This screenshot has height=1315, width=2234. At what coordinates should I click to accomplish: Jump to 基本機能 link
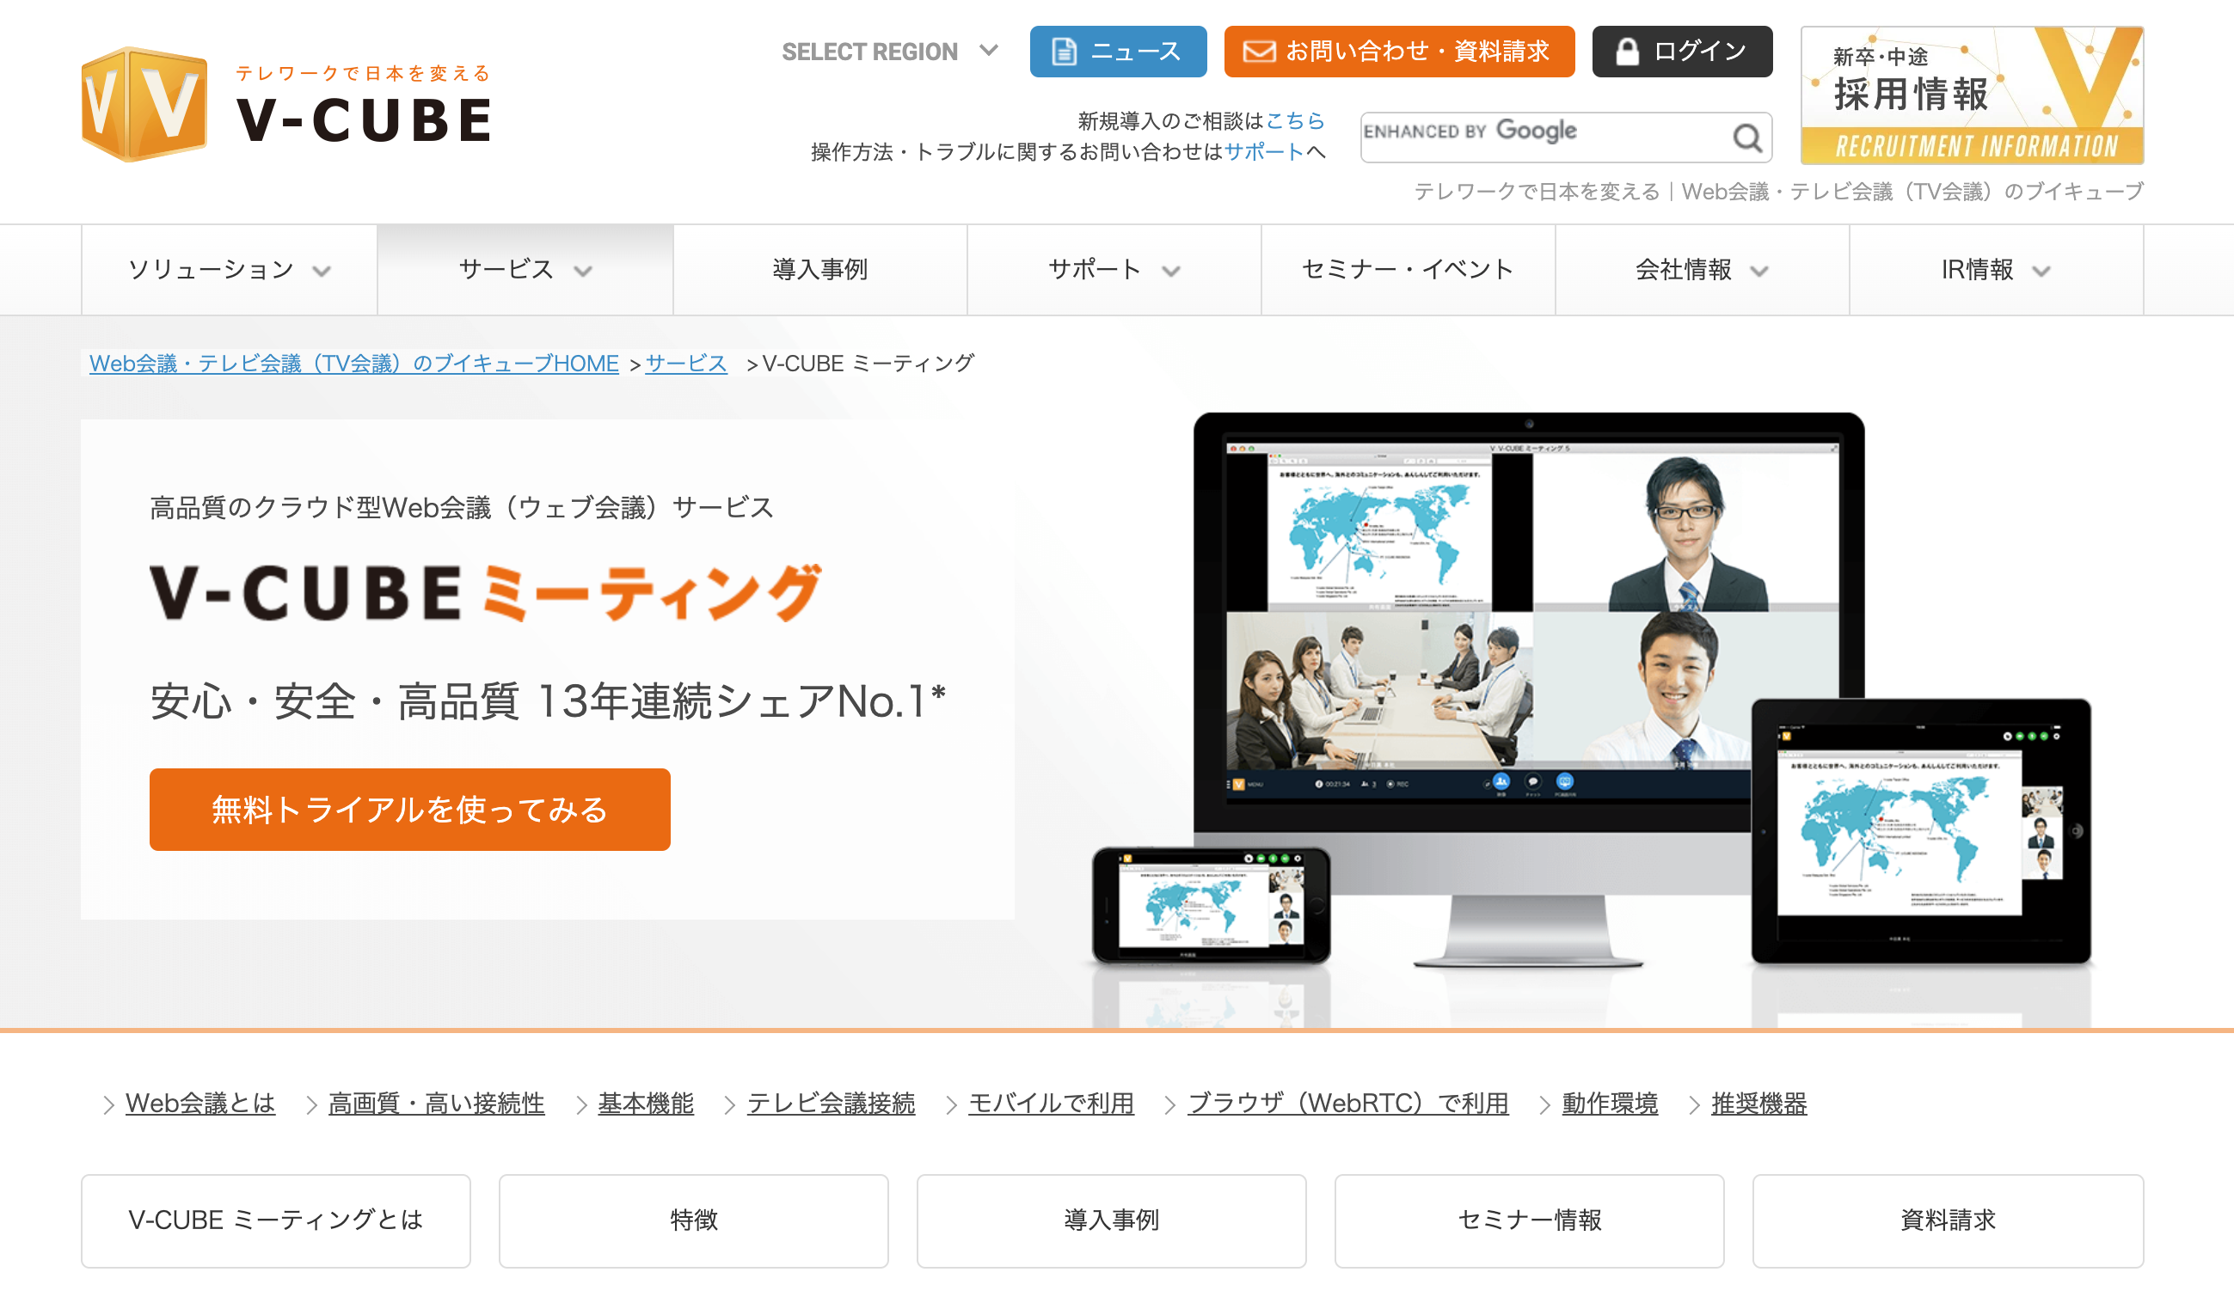(x=646, y=1104)
